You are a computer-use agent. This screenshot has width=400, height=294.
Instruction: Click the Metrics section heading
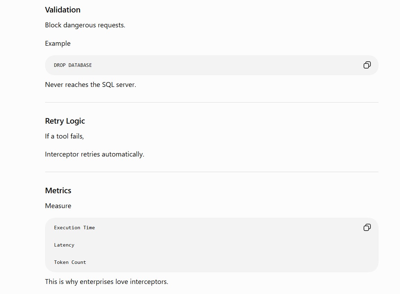58,190
